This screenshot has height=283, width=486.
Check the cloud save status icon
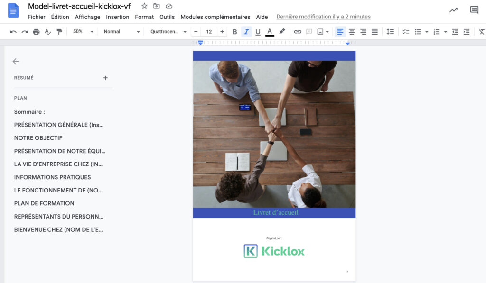coord(169,6)
